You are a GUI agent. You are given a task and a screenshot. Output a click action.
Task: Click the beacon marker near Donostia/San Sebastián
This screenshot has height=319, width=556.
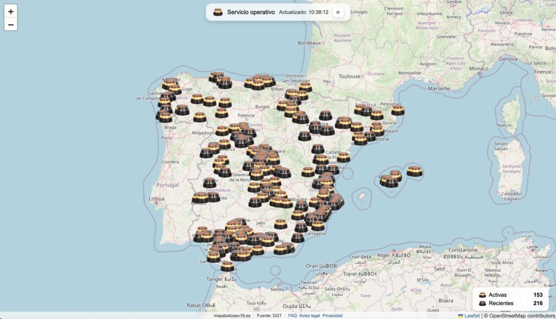click(305, 87)
